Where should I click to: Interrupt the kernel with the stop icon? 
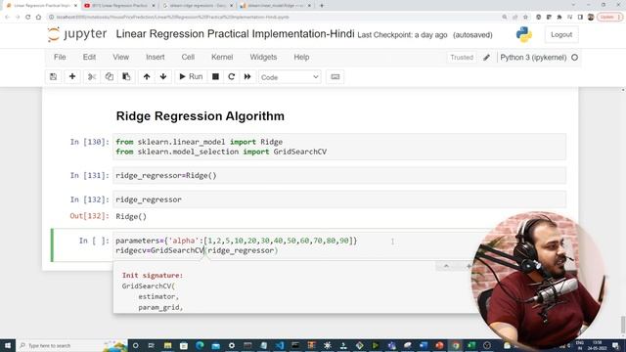[x=215, y=76]
